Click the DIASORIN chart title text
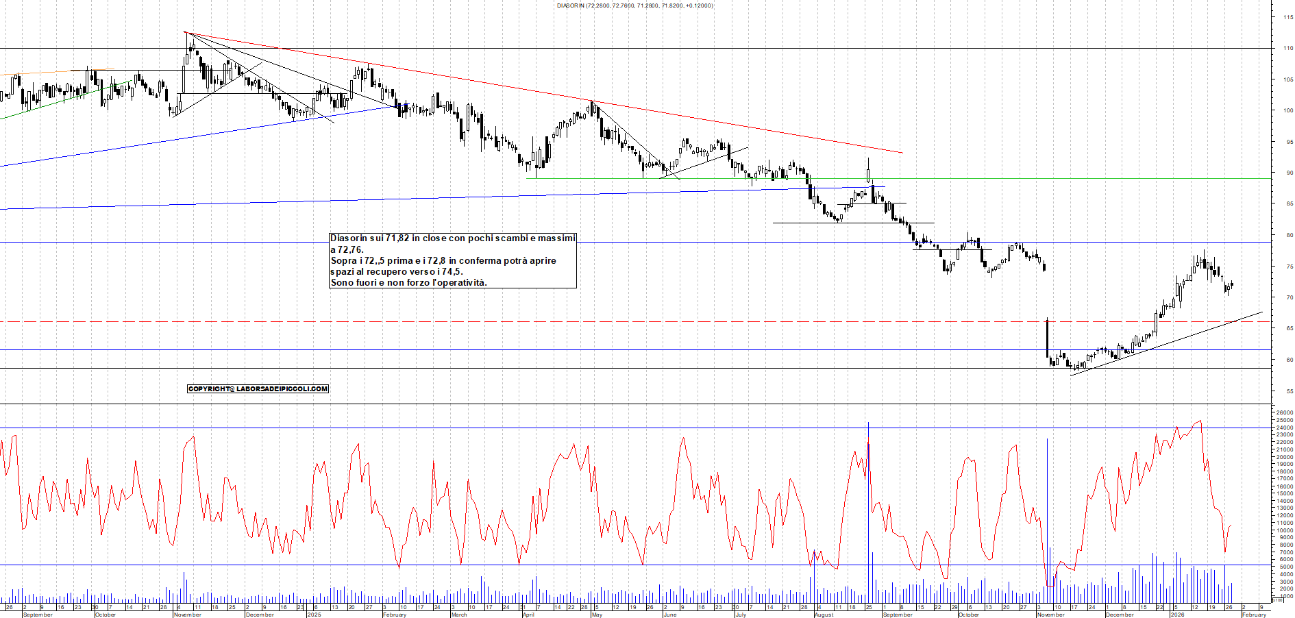This screenshot has width=1295, height=618. coord(634,5)
